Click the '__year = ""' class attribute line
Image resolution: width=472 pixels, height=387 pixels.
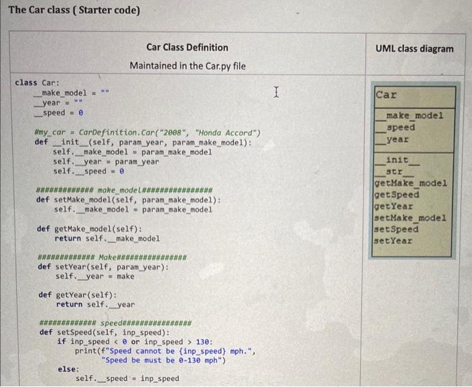(58, 103)
